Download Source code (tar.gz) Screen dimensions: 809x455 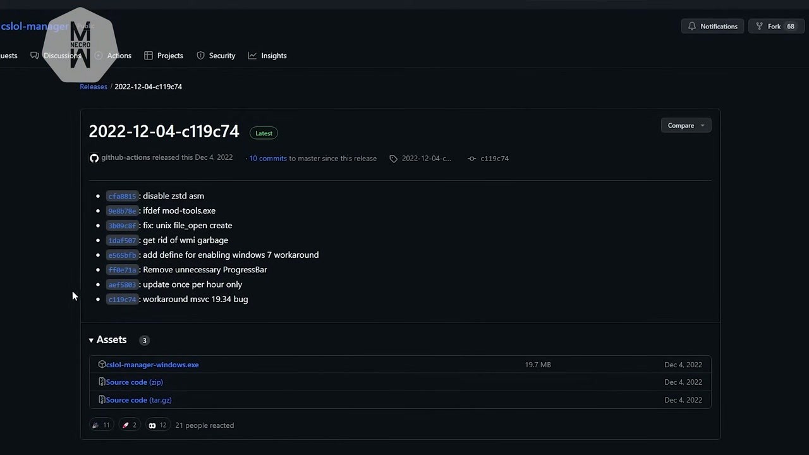tap(139, 400)
